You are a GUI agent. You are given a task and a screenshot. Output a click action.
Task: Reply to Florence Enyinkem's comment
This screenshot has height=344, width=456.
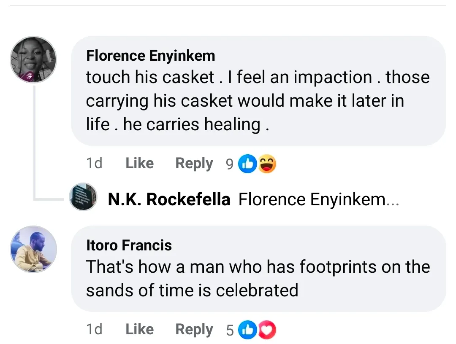[194, 163]
